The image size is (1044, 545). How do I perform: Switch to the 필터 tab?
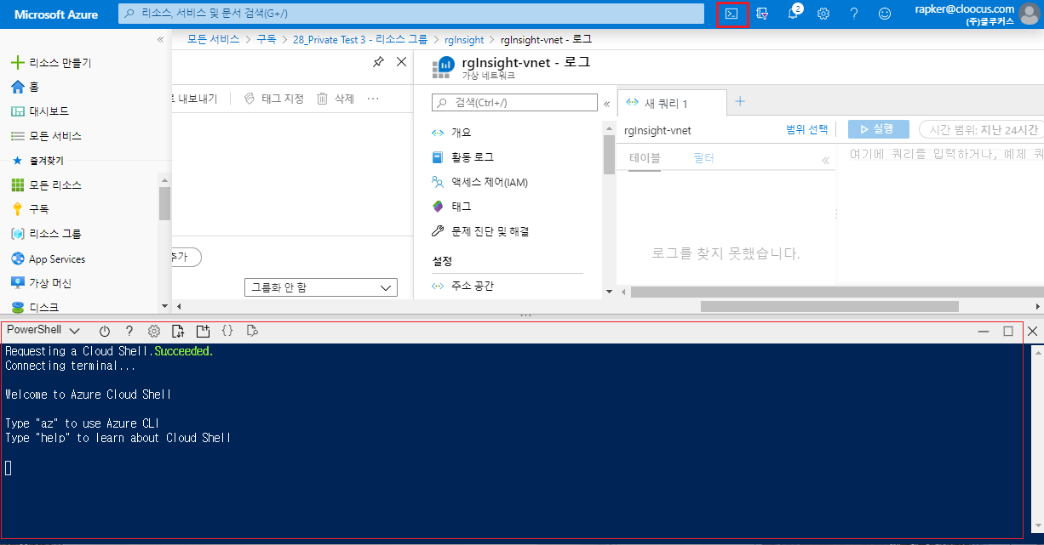pyautogui.click(x=704, y=158)
